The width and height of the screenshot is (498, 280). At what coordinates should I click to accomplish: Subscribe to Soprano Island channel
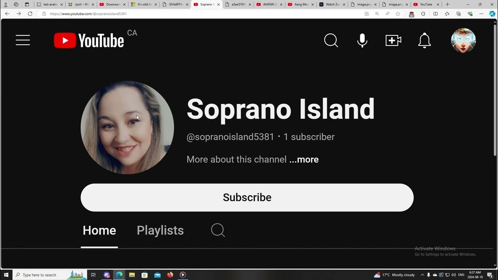coord(247,198)
